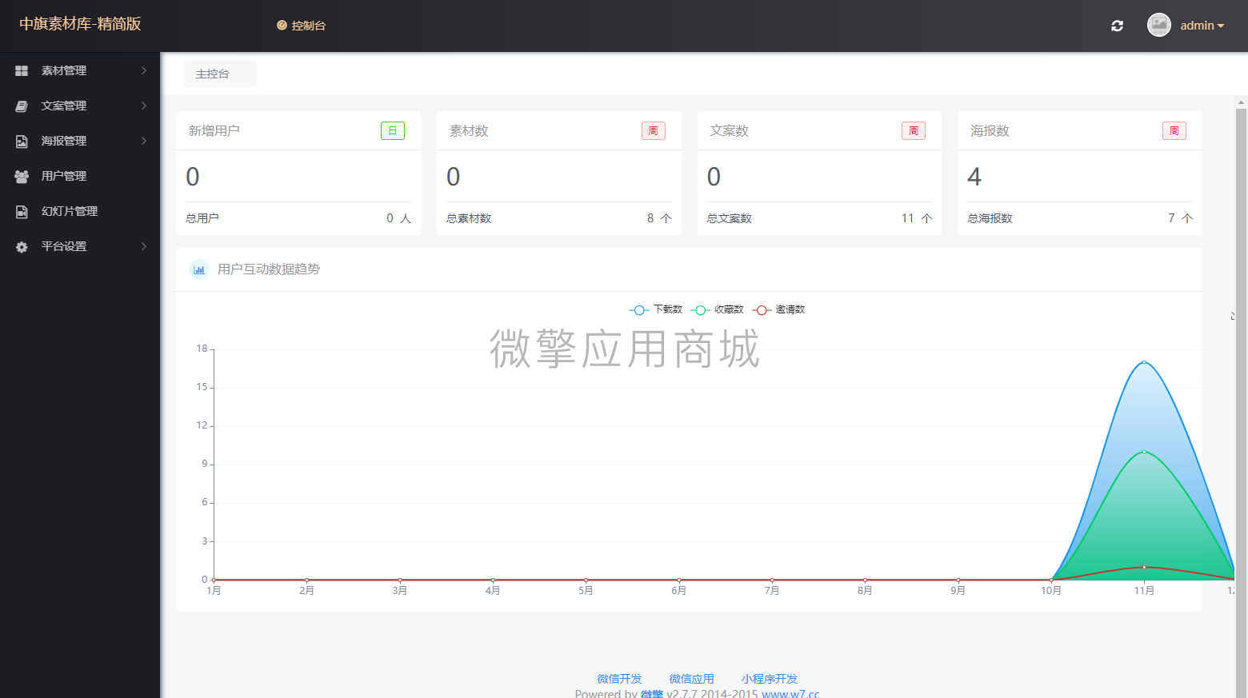
Task: Click the 控制台 link in header
Action: pyautogui.click(x=302, y=26)
